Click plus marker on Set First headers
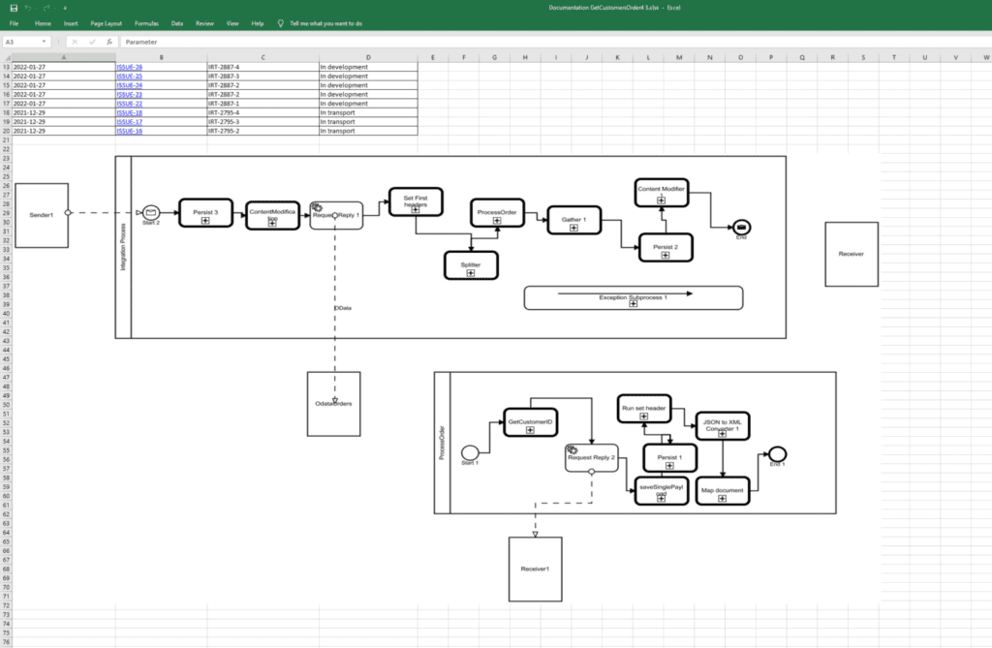Image resolution: width=992 pixels, height=648 pixels. click(x=415, y=209)
